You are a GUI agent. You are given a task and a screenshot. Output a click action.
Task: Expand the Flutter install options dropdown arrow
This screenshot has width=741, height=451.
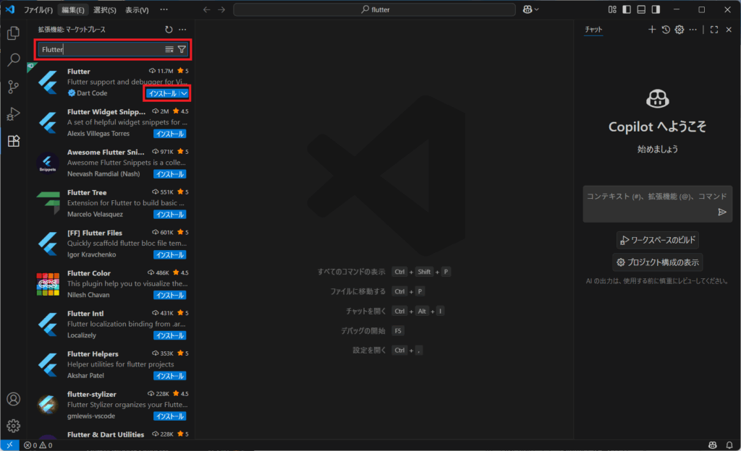click(185, 94)
